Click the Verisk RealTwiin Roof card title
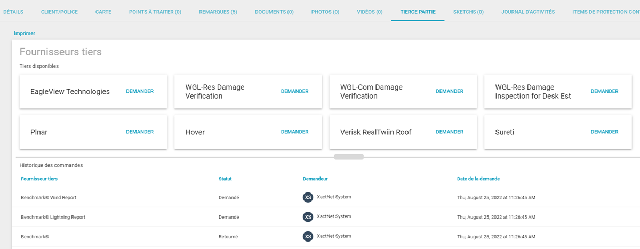Screen dimensions: 640x249 click(376, 132)
